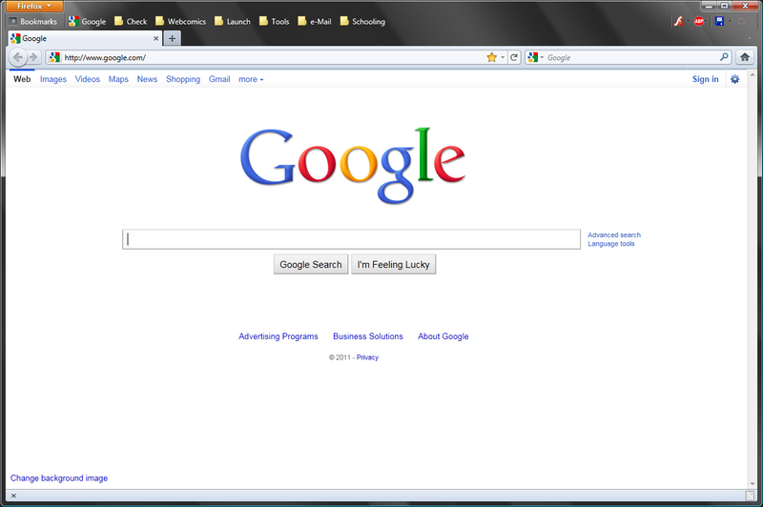Screen dimensions: 763x507
Task: Select the Web navigation item
Action: 22,79
